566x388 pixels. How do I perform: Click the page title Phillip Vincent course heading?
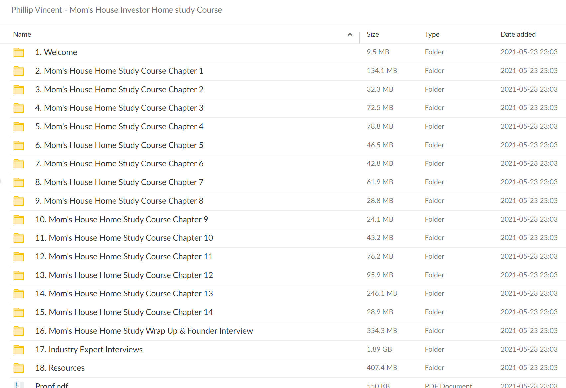coord(117,10)
